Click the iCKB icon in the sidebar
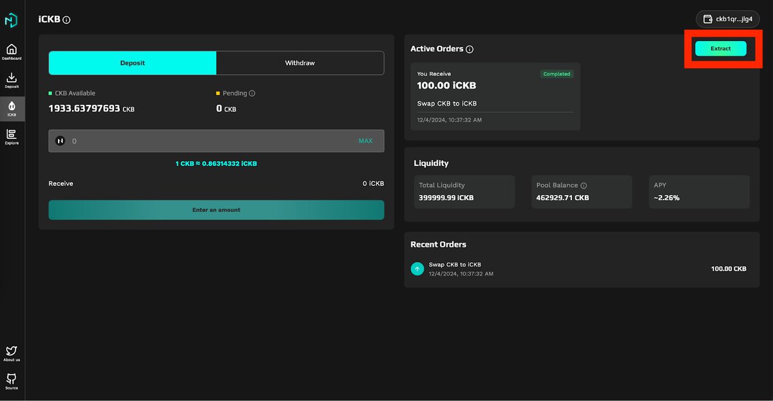 pos(12,108)
